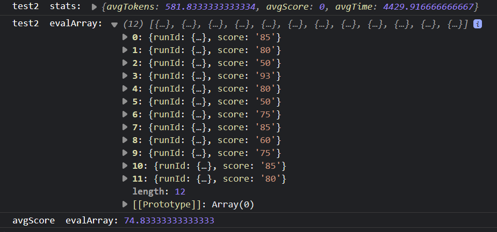This screenshot has height=232, width=497.
Task: Expand array item 1 with score '80'
Action: (126, 50)
